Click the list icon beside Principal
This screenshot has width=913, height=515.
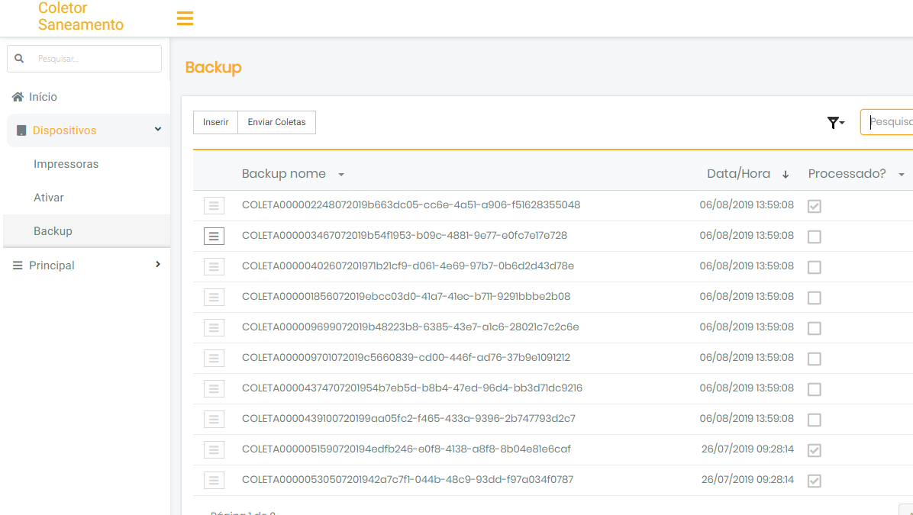point(16,265)
